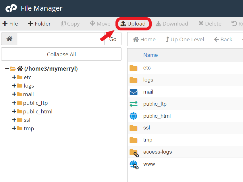Expand the public_html folder in the tree
The height and width of the screenshot is (182, 243).
click(x=14, y=111)
